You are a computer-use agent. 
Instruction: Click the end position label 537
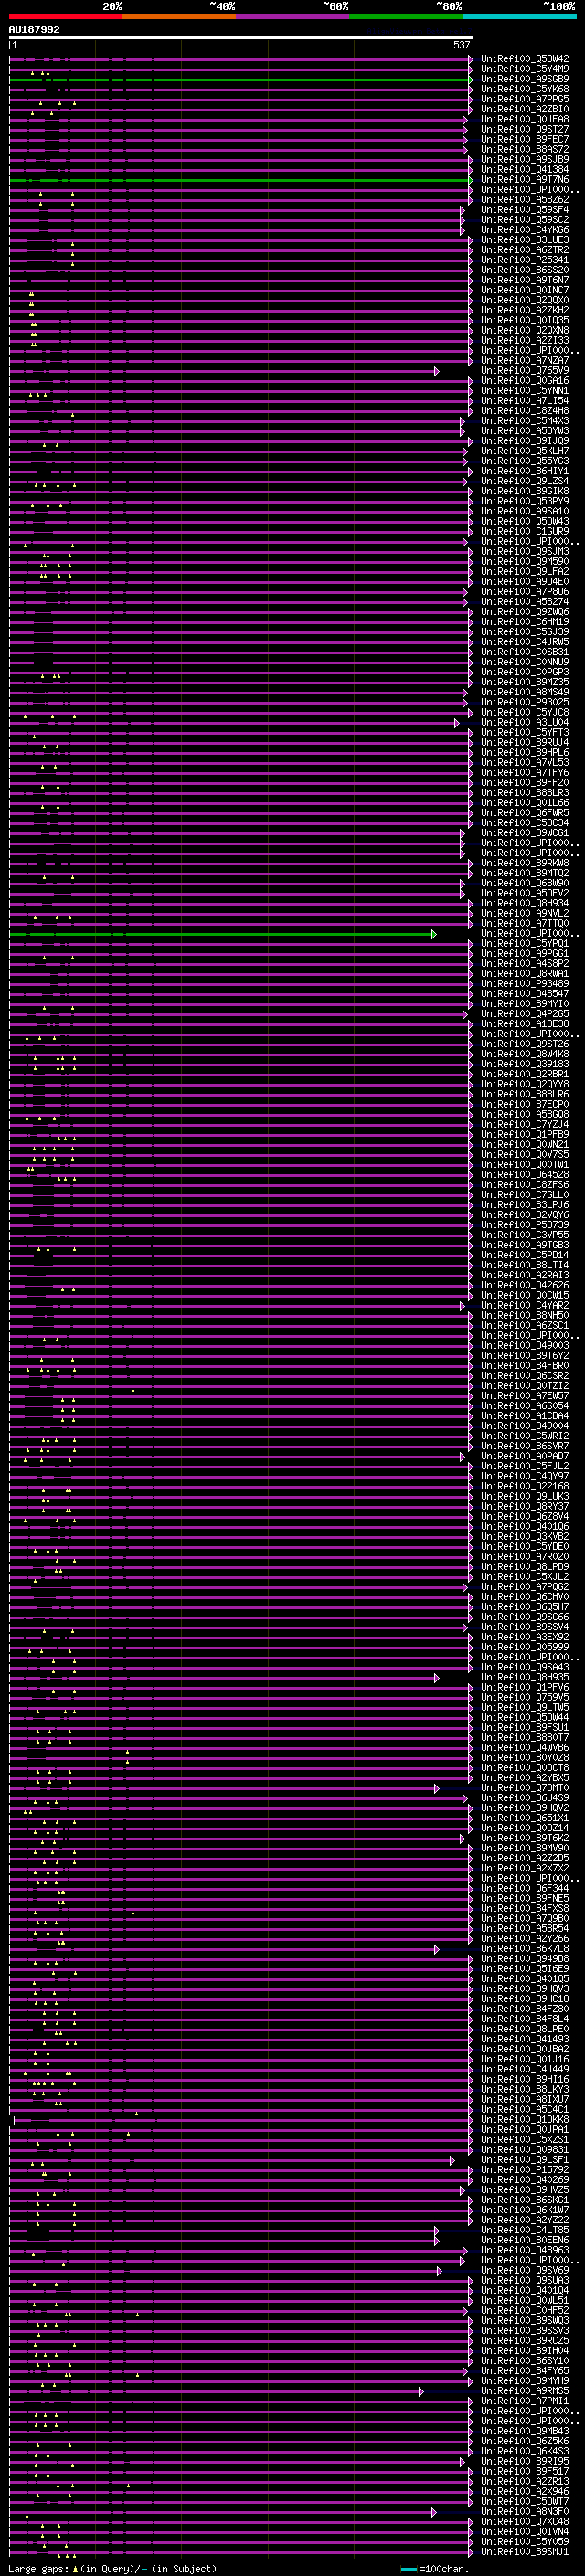pyautogui.click(x=461, y=45)
